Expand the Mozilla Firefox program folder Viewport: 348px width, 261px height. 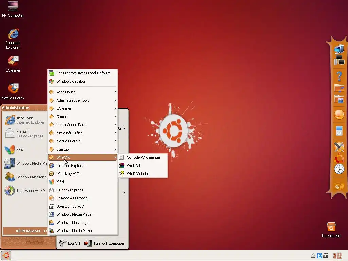(83, 141)
